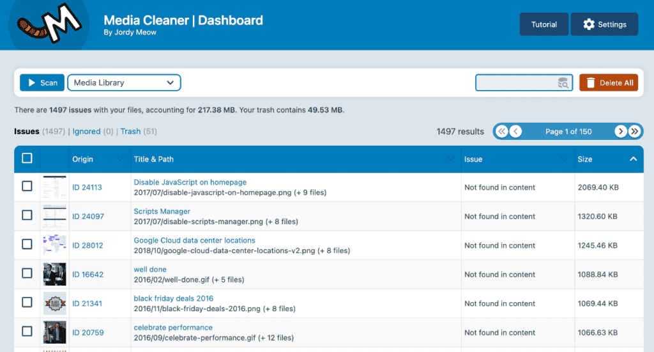Switch to the Trash tab
Image resolution: width=654 pixels, height=352 pixels.
click(x=130, y=132)
